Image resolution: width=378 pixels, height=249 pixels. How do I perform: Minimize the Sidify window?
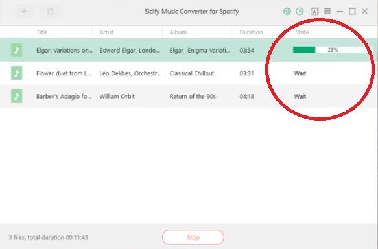point(340,11)
